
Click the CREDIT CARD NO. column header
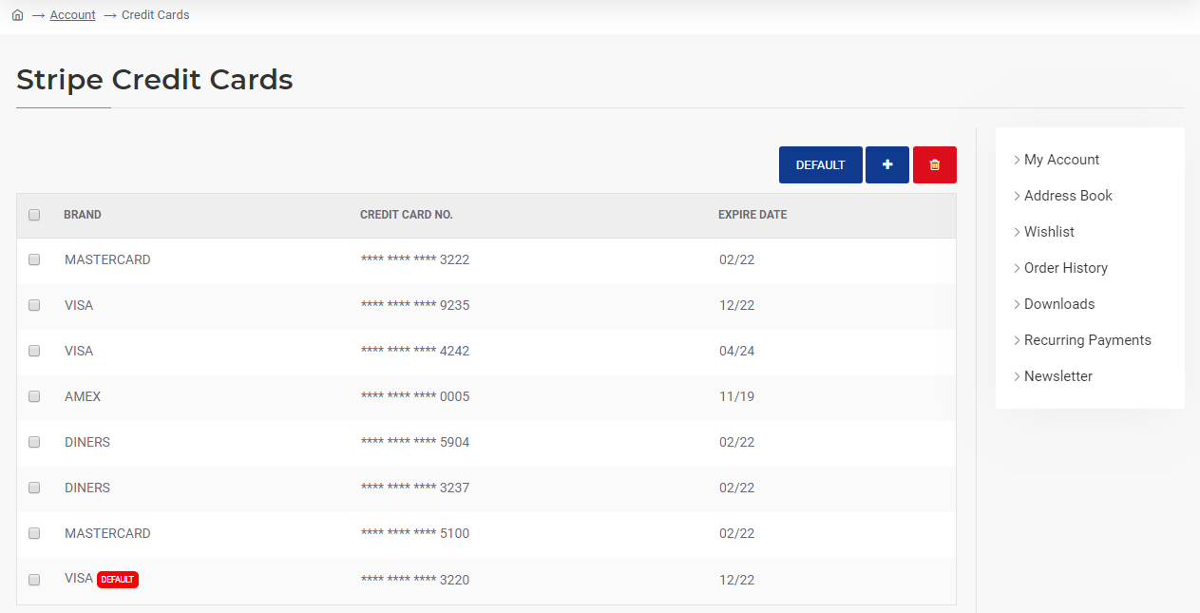407,215
